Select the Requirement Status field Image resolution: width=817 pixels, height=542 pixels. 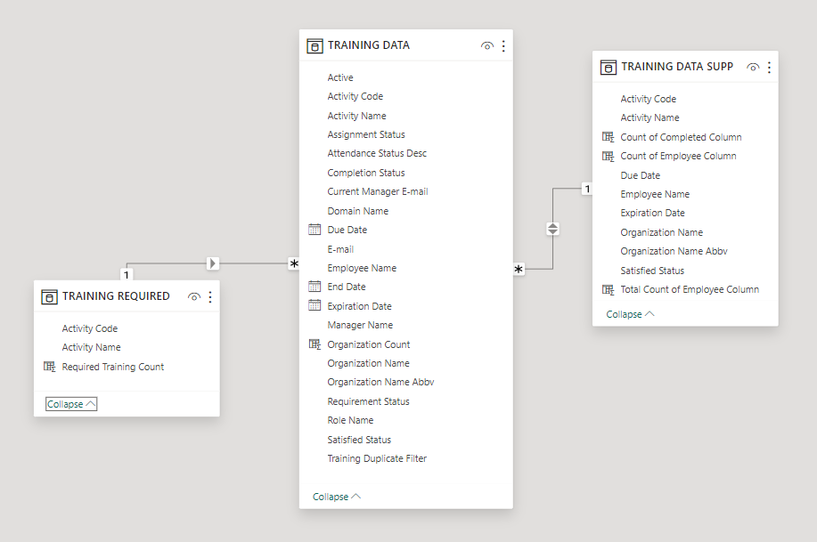368,401
